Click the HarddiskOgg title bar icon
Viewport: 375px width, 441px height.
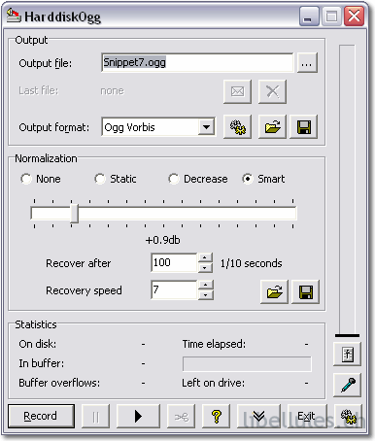[14, 16]
